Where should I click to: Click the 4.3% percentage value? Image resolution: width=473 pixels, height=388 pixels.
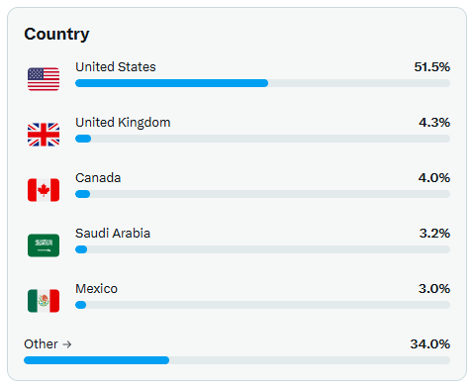(434, 123)
